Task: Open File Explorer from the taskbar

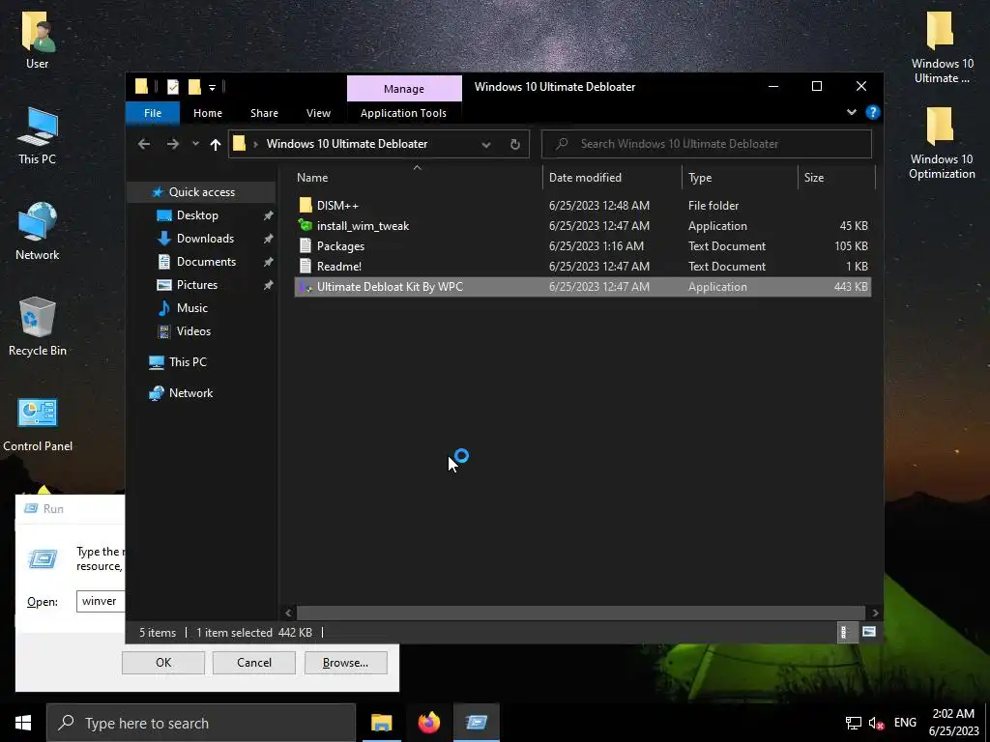Action: coord(381,723)
